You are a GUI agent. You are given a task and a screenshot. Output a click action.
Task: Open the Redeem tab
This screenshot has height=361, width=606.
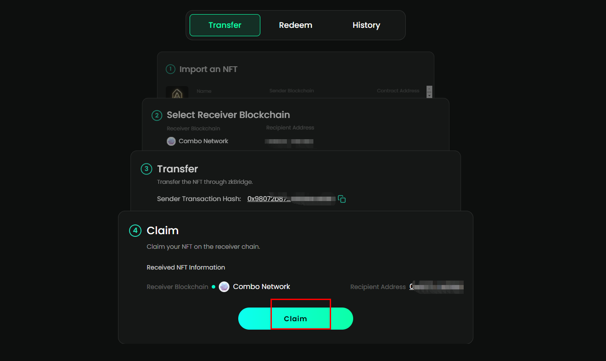(295, 25)
